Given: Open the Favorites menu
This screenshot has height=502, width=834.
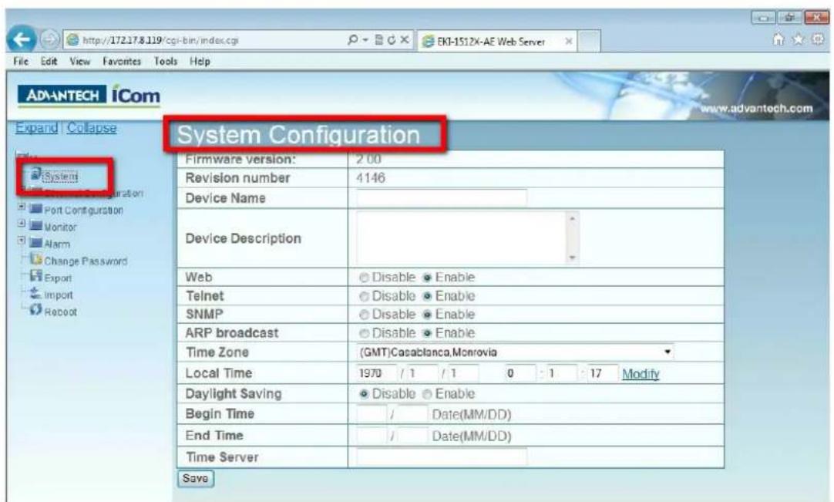Looking at the screenshot, I should 122,61.
